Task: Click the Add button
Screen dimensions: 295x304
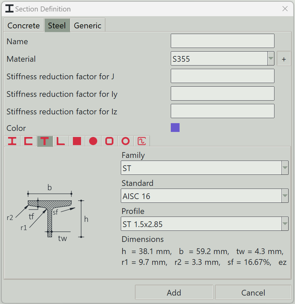Action: (174, 292)
